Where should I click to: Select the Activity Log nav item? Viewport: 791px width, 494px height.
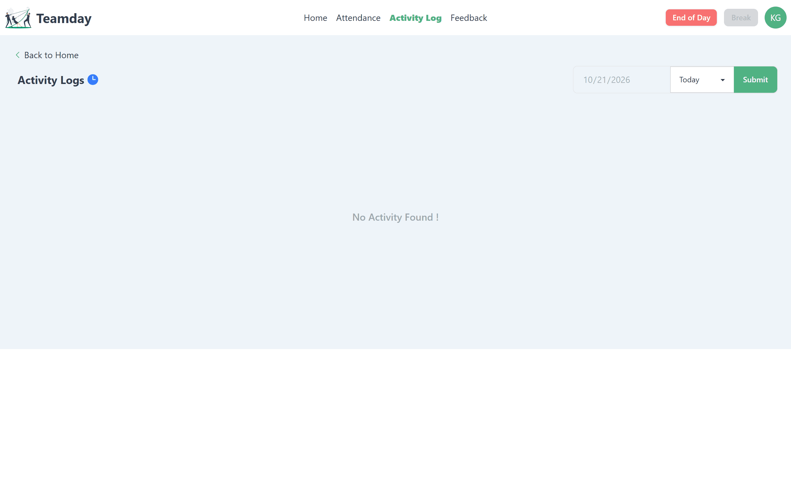click(415, 18)
